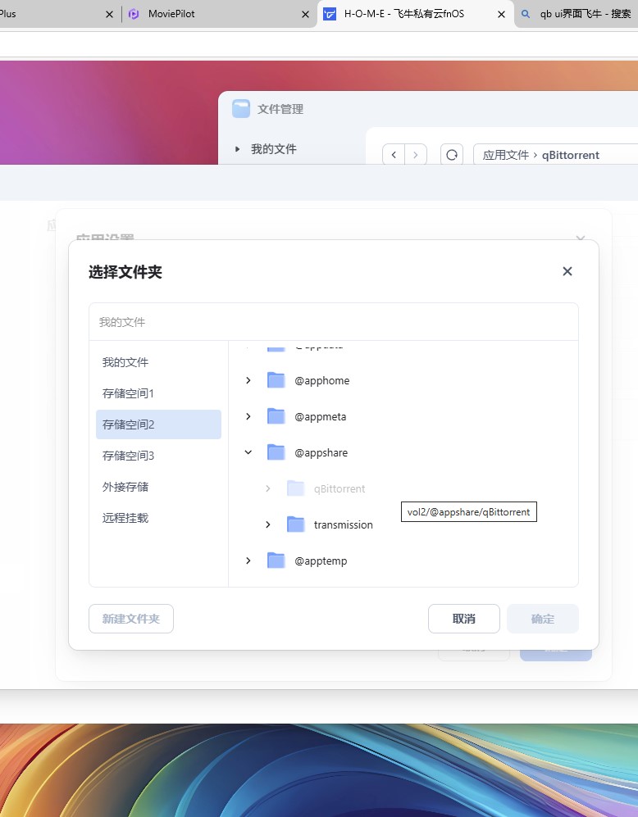Click the file manager refresh icon

coord(451,155)
